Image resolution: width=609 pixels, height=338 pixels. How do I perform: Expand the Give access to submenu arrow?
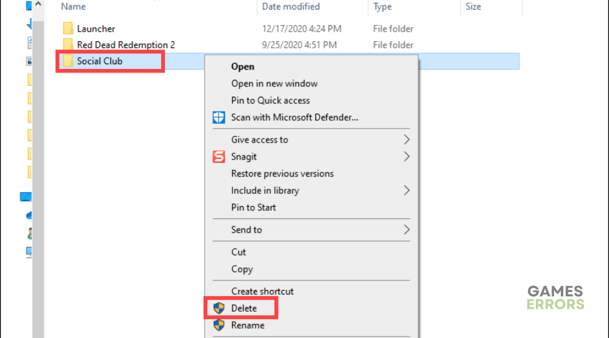tap(406, 140)
